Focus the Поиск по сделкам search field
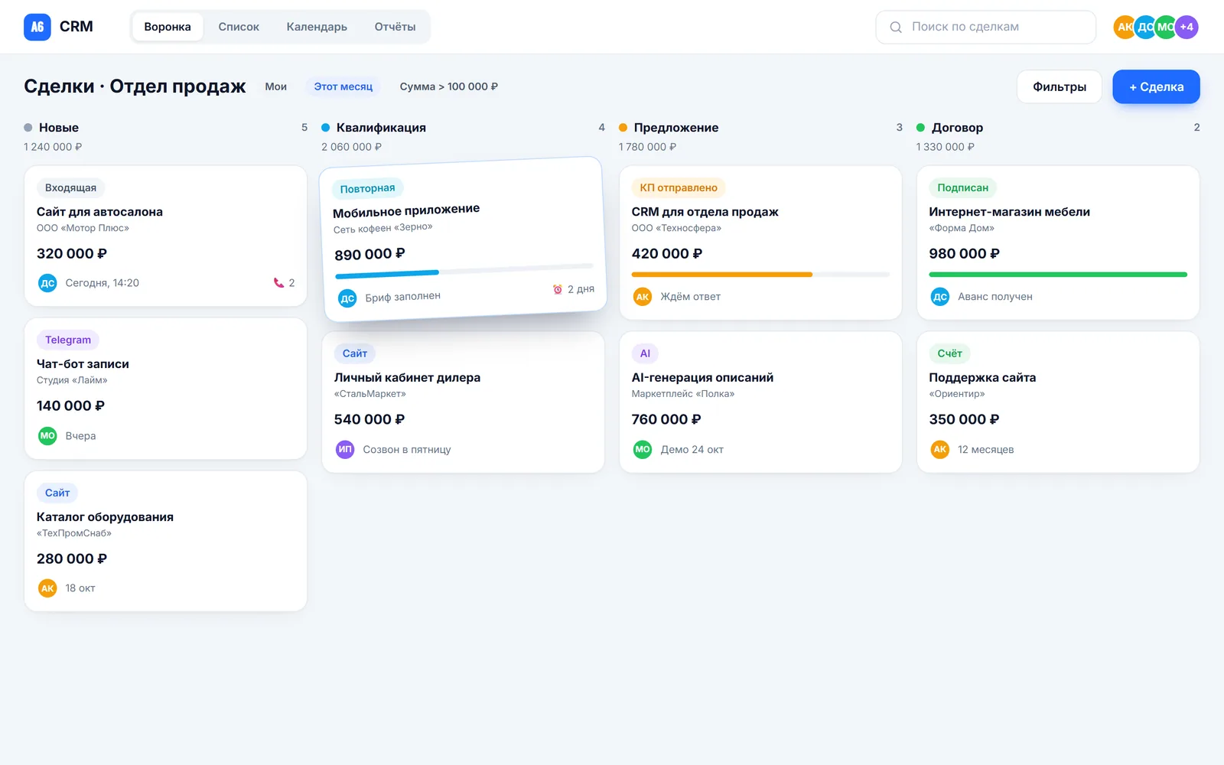This screenshot has height=765, width=1224. click(986, 27)
